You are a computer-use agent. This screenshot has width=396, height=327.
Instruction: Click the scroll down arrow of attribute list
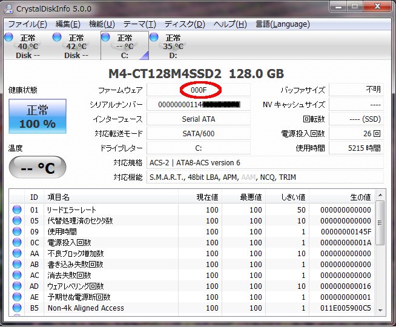point(380,310)
